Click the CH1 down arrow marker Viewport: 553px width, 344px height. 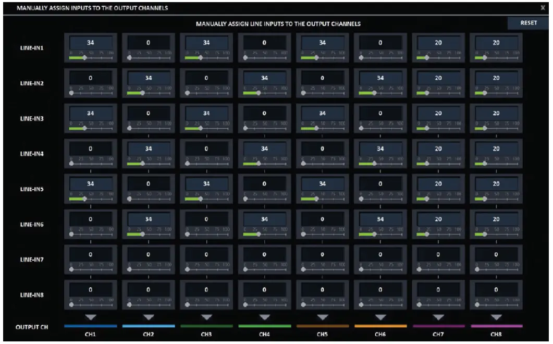tap(91, 317)
